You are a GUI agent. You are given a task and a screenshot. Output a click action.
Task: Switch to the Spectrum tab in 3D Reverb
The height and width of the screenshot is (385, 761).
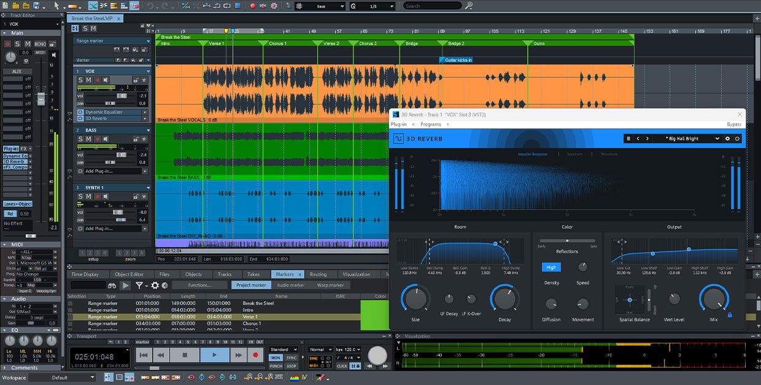click(x=574, y=153)
